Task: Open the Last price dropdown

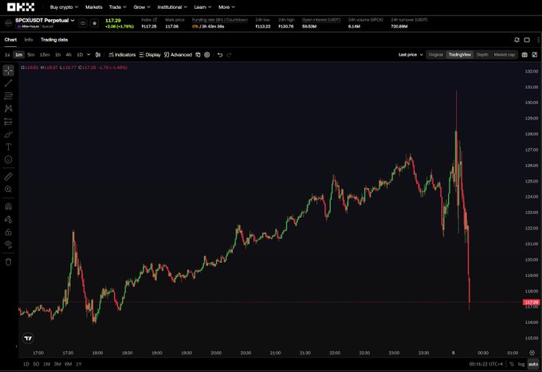Action: pos(410,55)
